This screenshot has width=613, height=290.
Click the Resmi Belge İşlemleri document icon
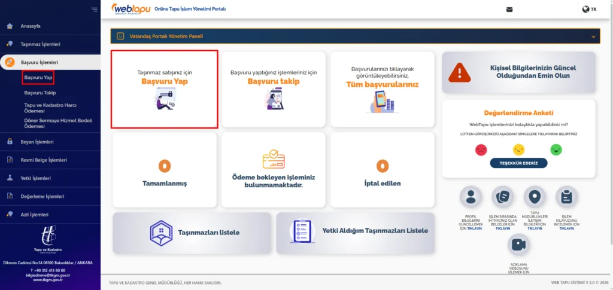(10, 160)
